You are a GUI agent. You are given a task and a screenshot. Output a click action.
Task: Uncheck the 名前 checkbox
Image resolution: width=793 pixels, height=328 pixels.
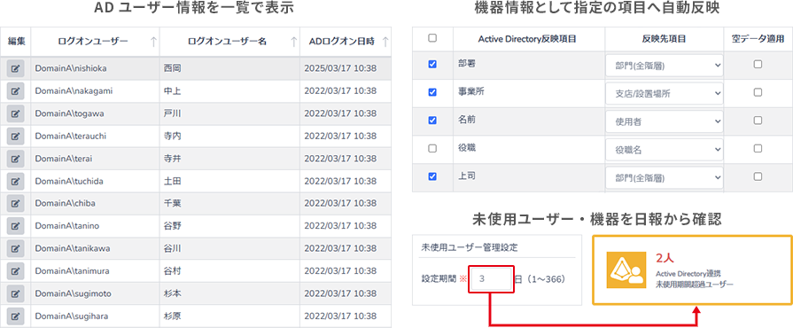click(x=432, y=121)
